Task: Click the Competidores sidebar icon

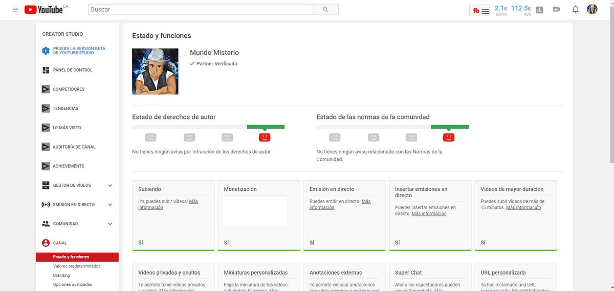Action: click(46, 89)
